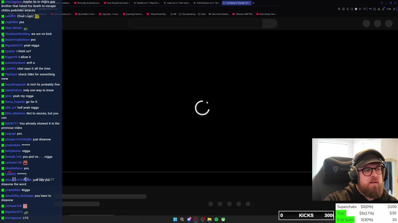398x223 pixels.
Task: Open 'Massive GRIFTER...' bookmark
Action: pos(243,14)
